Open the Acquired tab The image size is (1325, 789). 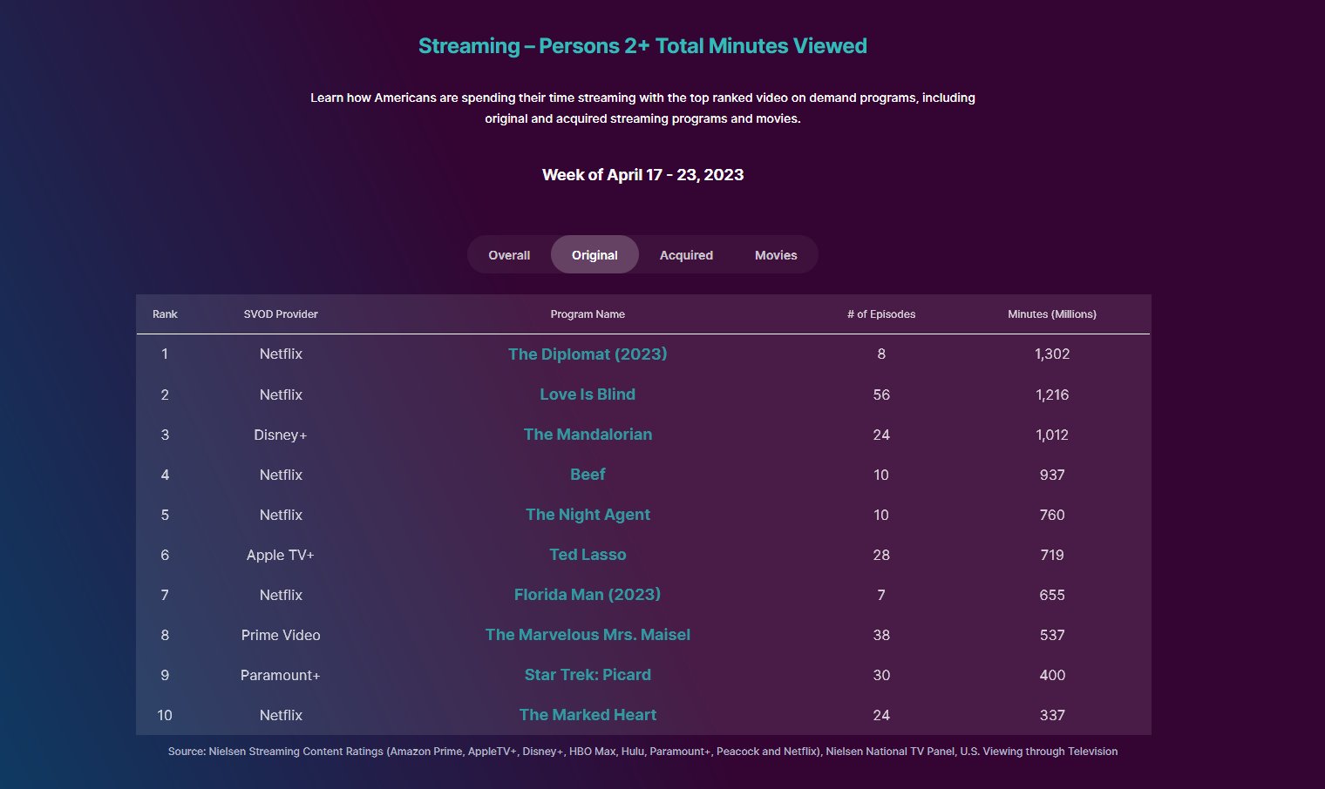(686, 255)
